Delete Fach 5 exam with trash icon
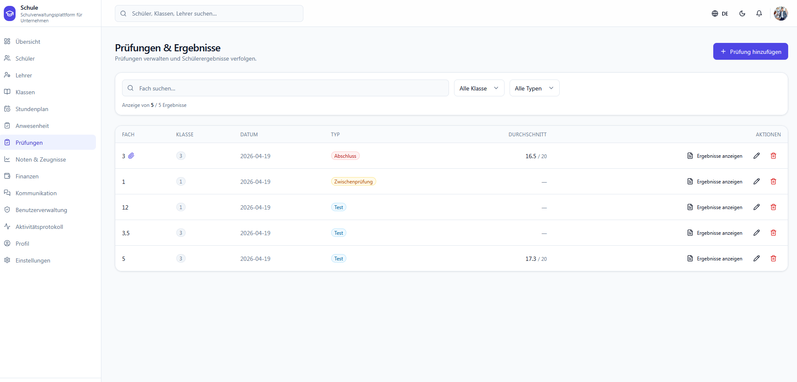 773,258
